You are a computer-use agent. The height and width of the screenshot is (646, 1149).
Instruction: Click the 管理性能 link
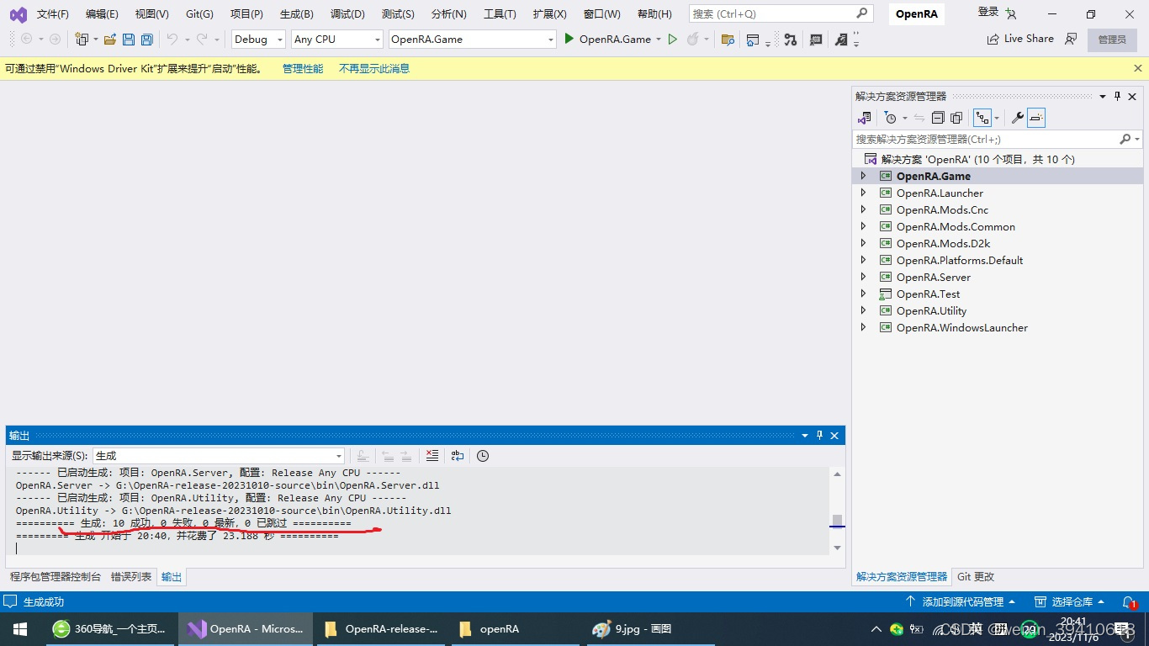click(303, 69)
